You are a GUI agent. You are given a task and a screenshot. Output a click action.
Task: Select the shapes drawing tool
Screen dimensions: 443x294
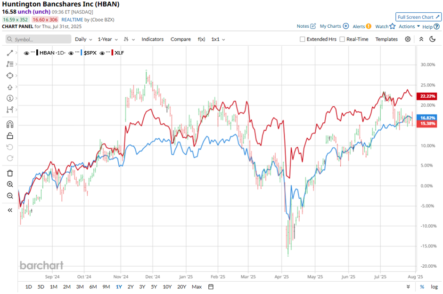10,76
